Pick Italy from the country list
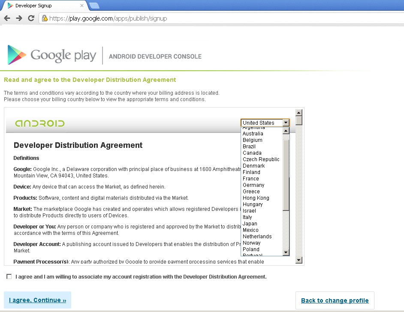 click(262, 217)
